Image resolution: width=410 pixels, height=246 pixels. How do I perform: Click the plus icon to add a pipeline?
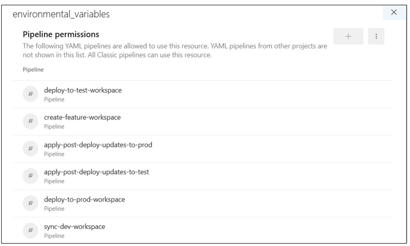point(348,36)
